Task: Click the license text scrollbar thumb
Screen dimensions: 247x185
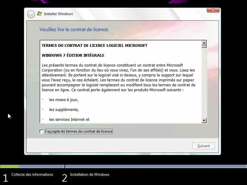Action: pyautogui.click(x=204, y=46)
